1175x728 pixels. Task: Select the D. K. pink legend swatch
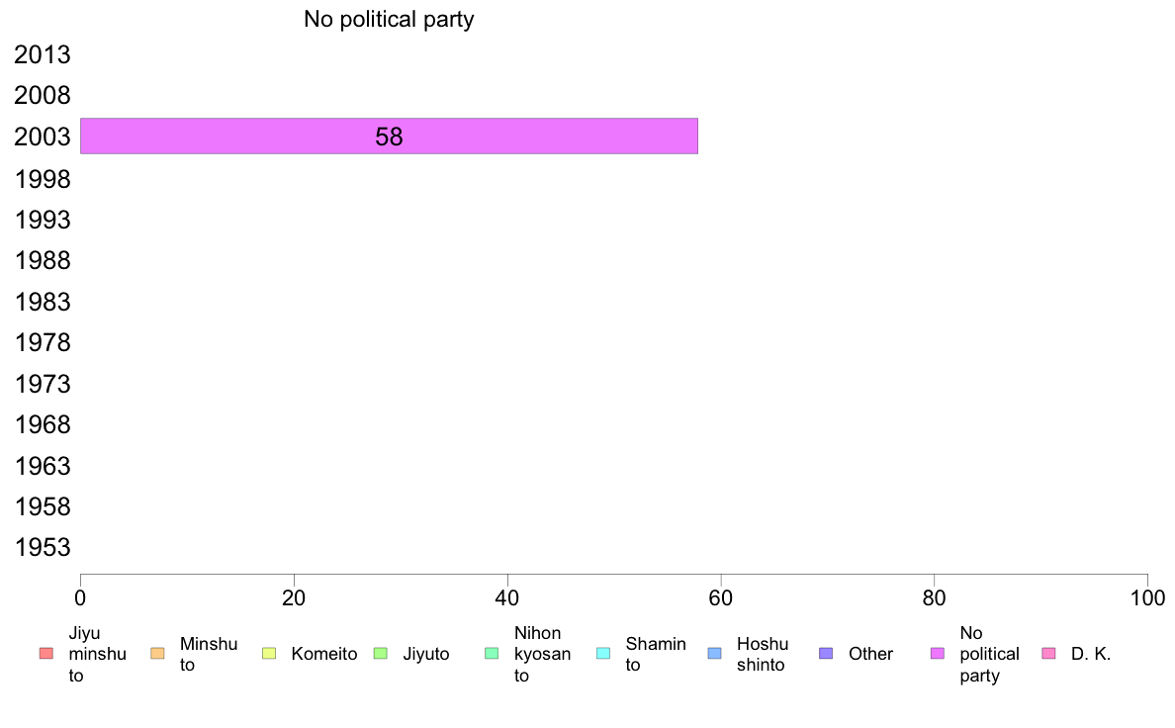tap(1049, 654)
